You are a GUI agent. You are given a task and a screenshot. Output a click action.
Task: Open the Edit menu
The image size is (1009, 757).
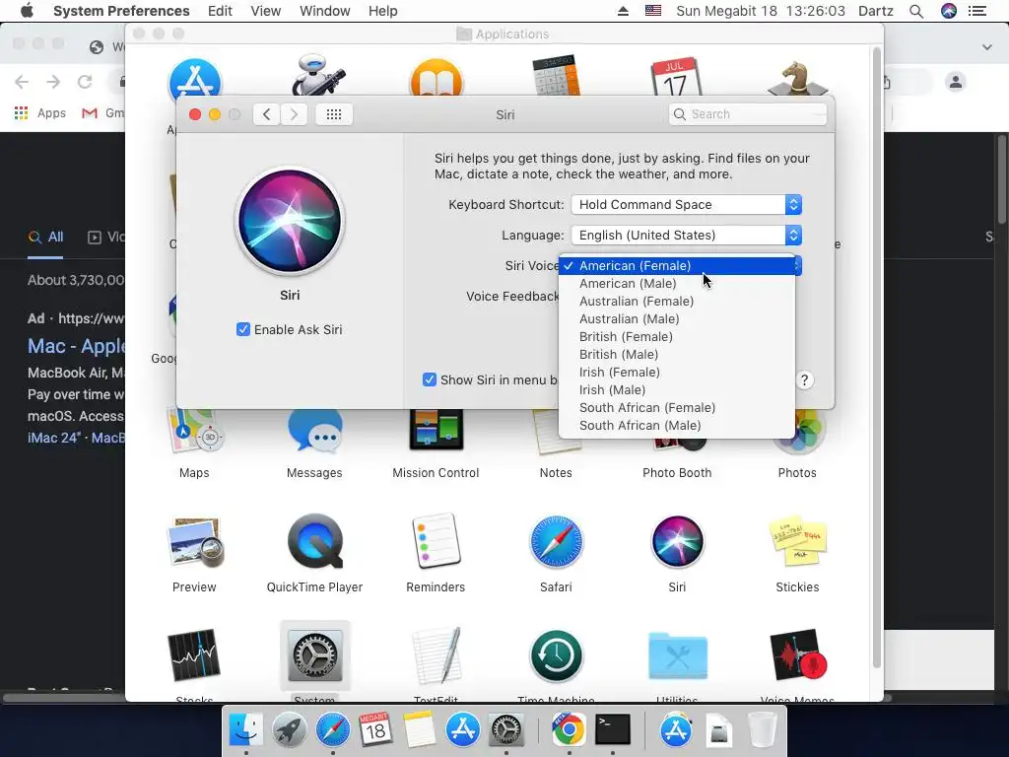click(220, 11)
